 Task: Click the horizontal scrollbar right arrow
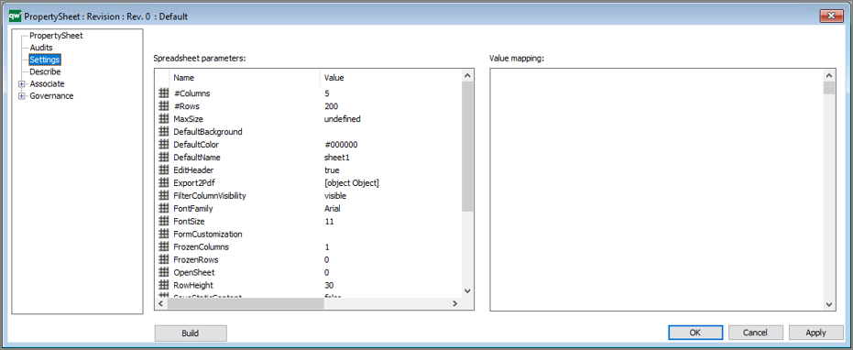click(454, 303)
